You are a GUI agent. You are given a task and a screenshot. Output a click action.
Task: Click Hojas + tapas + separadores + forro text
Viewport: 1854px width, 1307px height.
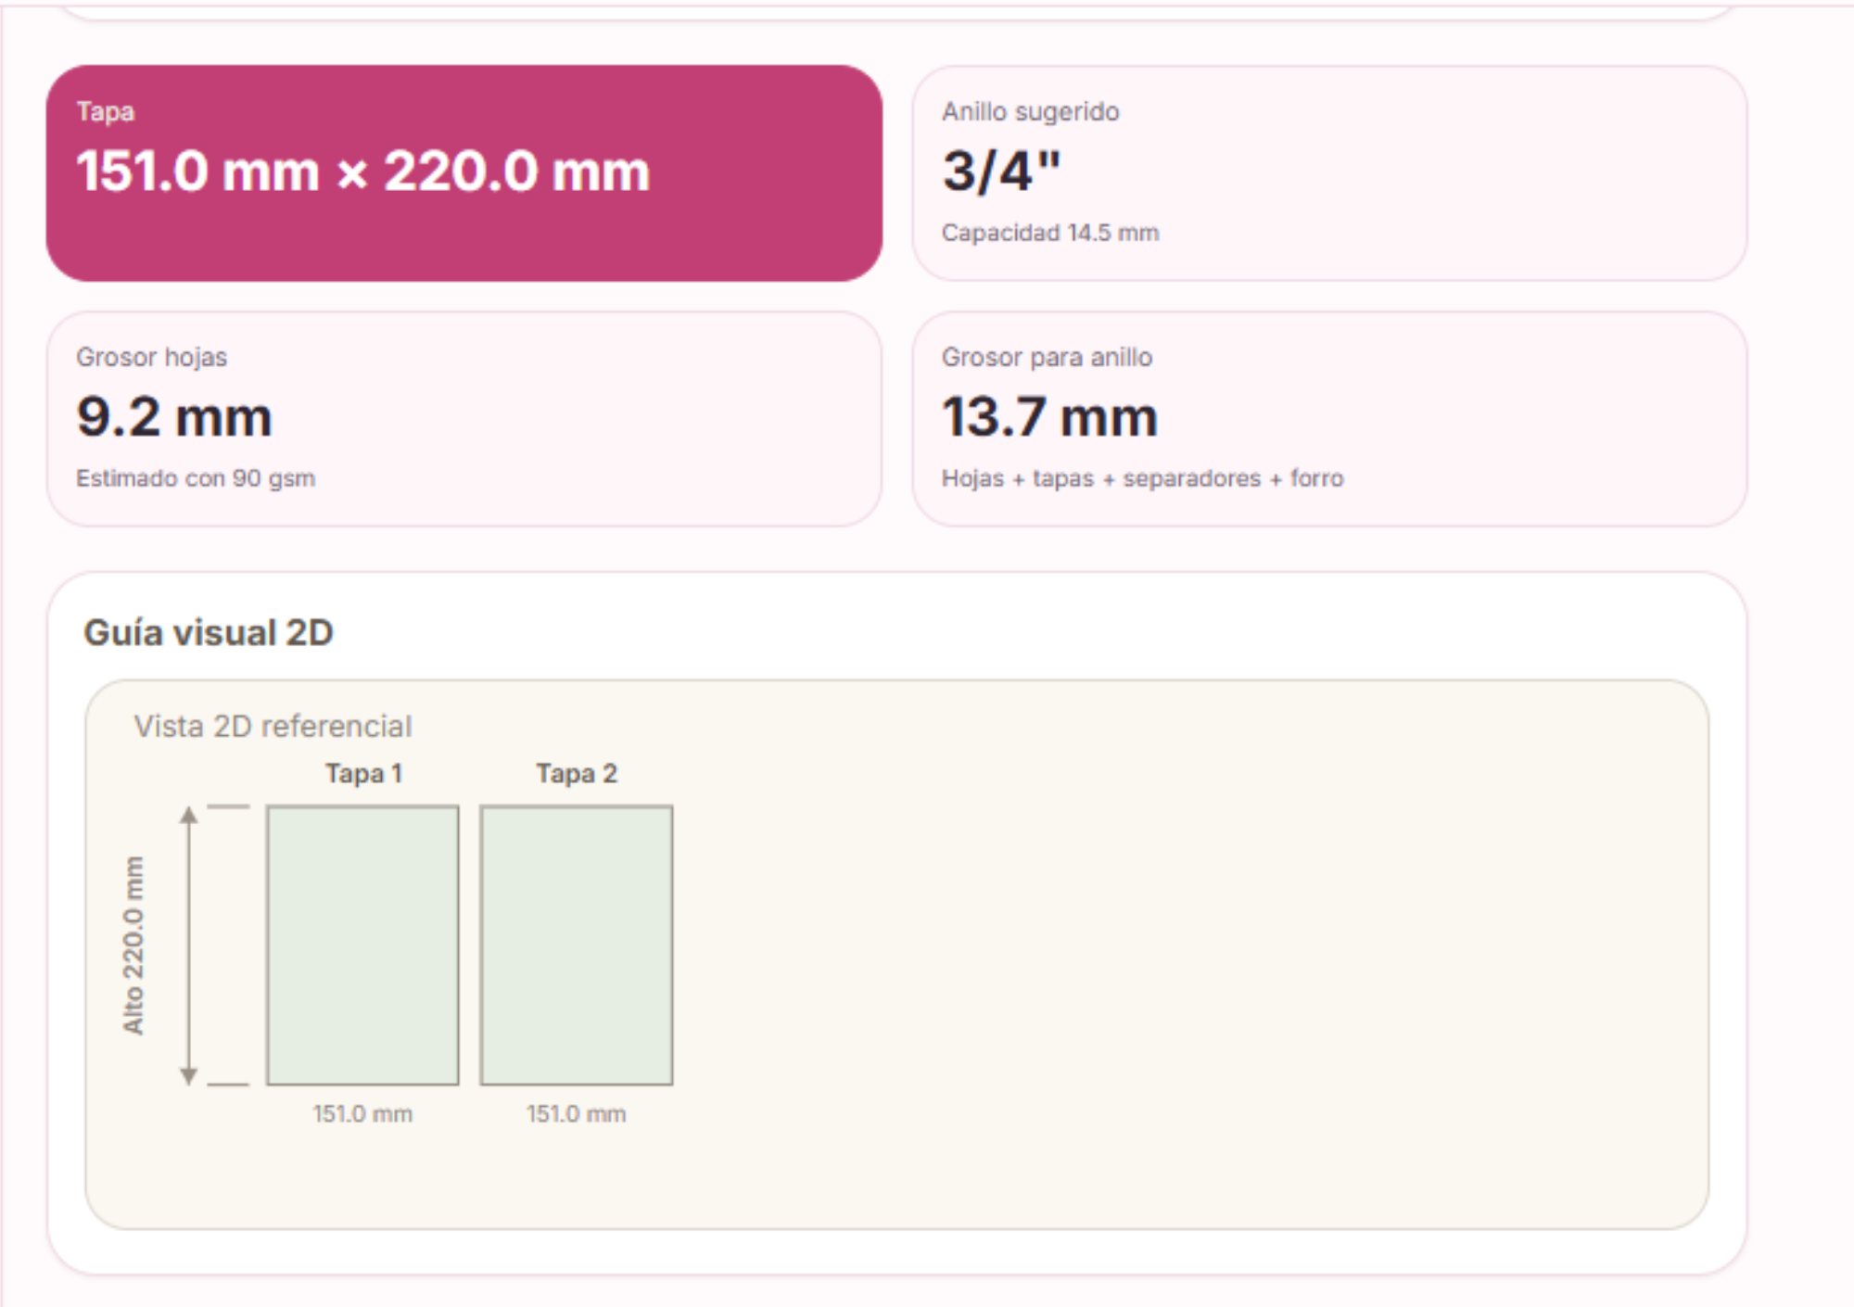point(1142,478)
